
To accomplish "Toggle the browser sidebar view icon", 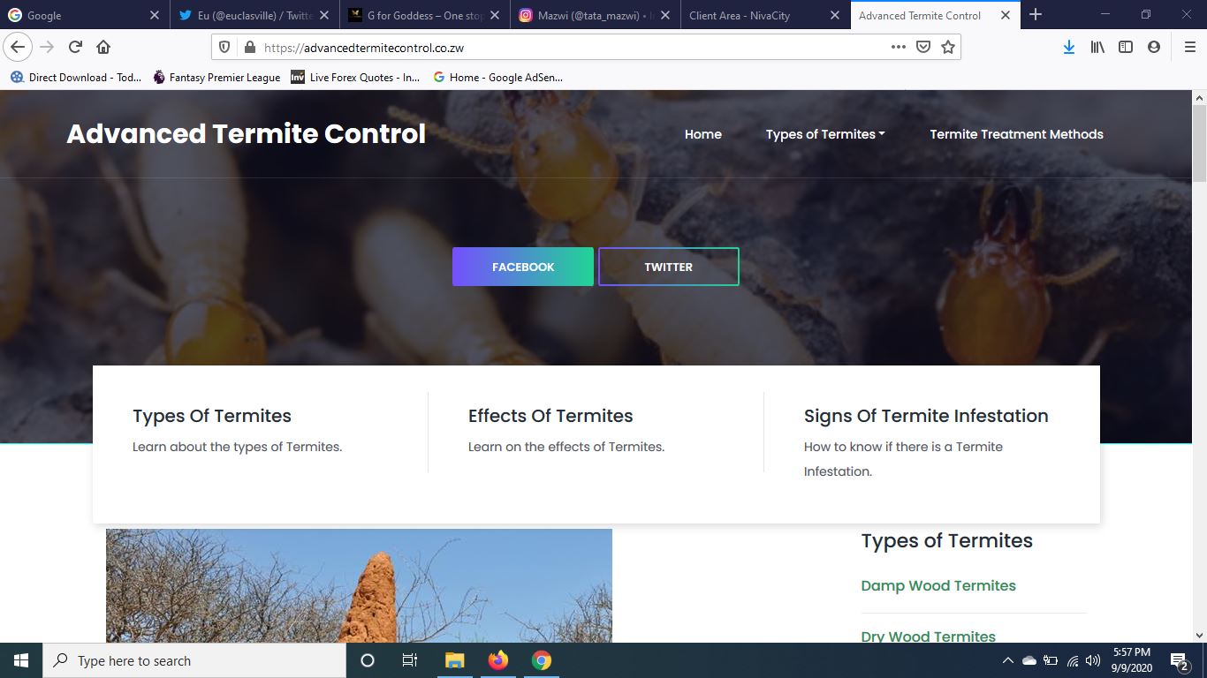I will click(1125, 47).
